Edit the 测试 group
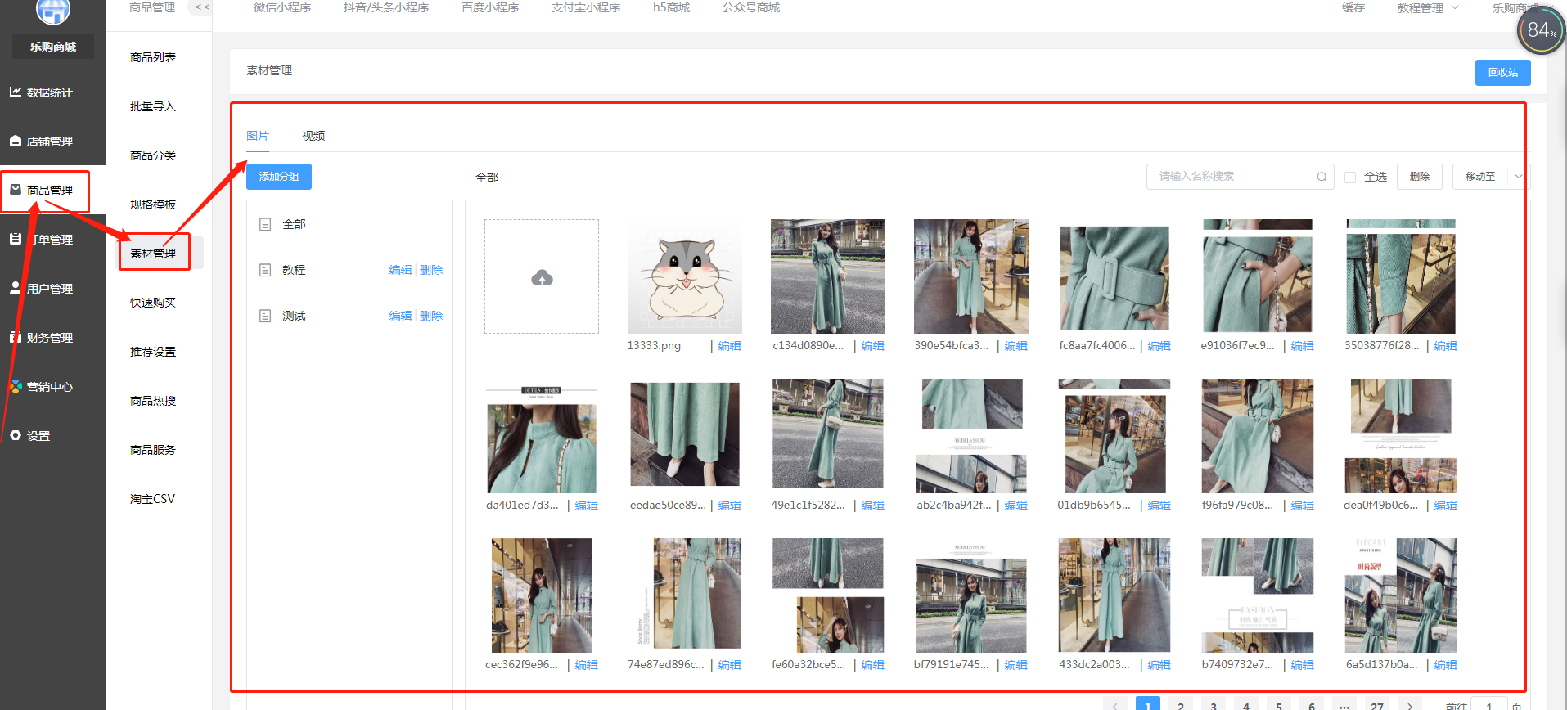The image size is (1567, 710). pos(400,316)
